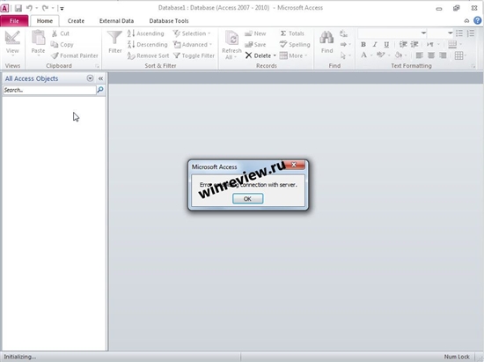Toggle Bold text formatting
484x362 pixels.
[363, 44]
